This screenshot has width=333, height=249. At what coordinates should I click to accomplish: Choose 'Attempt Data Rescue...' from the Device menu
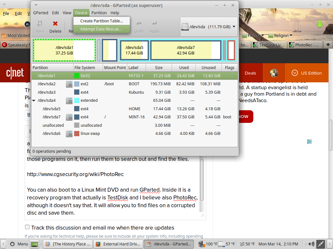[x=101, y=29]
